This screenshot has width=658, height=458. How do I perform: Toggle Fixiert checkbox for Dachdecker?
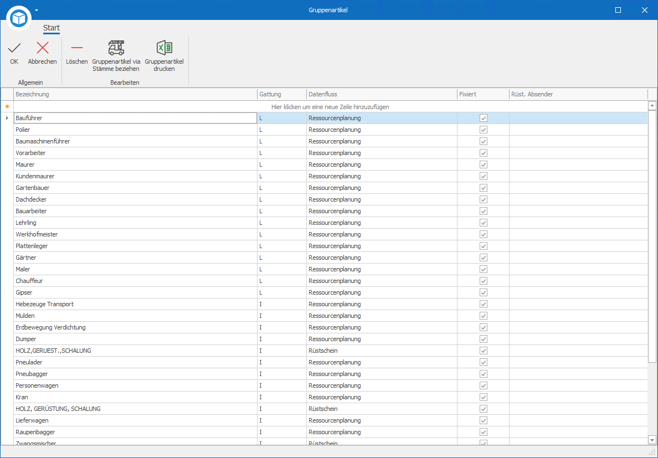484,199
